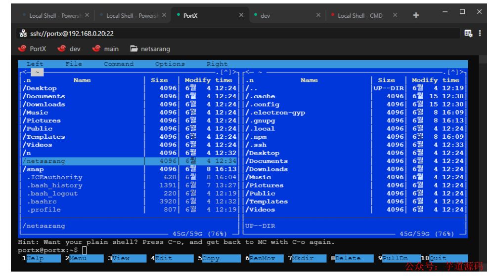Select .profile file in left panel
Viewport: 489px width, 276px height.
(130, 210)
